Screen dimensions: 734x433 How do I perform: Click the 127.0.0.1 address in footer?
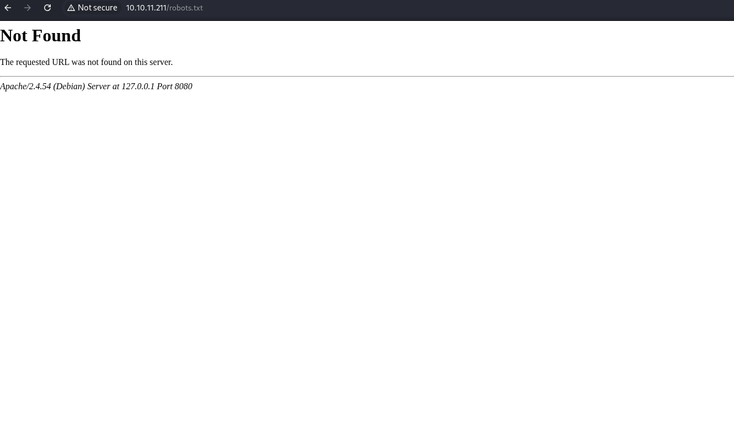tap(138, 86)
